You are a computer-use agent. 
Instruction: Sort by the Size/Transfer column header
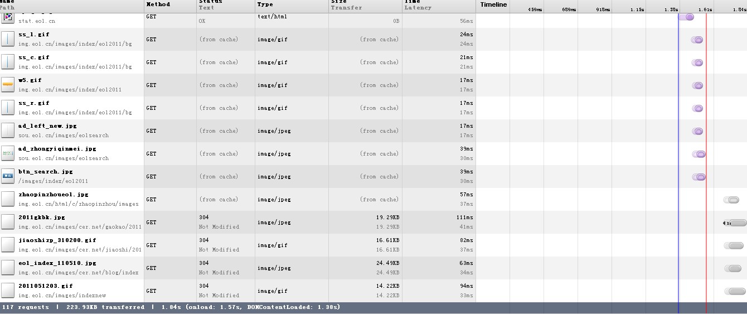pos(365,6)
